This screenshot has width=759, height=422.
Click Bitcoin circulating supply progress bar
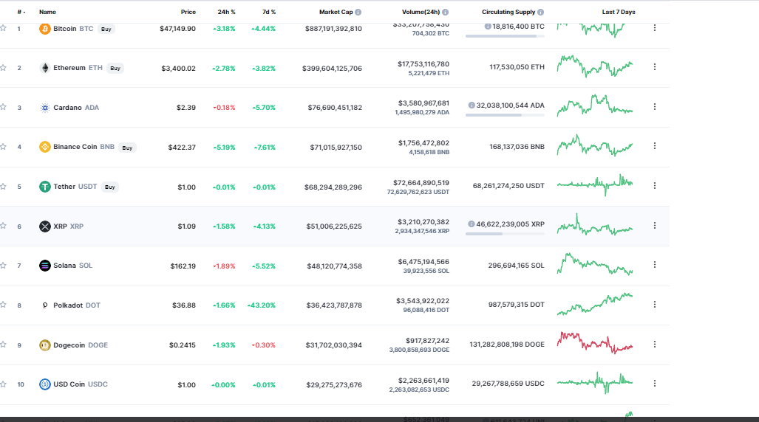[x=505, y=36]
